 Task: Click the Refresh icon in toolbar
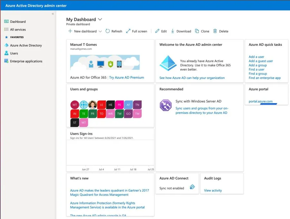(108, 31)
